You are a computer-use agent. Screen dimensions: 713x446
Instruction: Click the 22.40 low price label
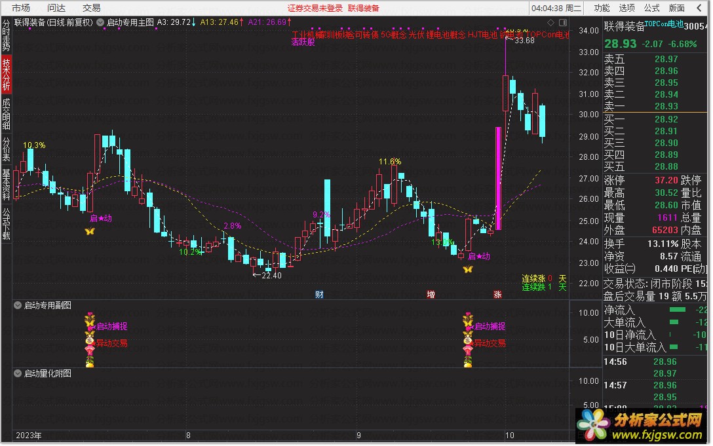click(271, 275)
